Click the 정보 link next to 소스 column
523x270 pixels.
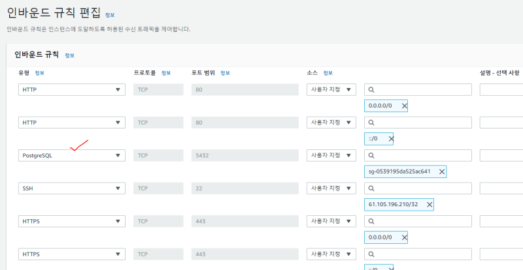pos(328,72)
